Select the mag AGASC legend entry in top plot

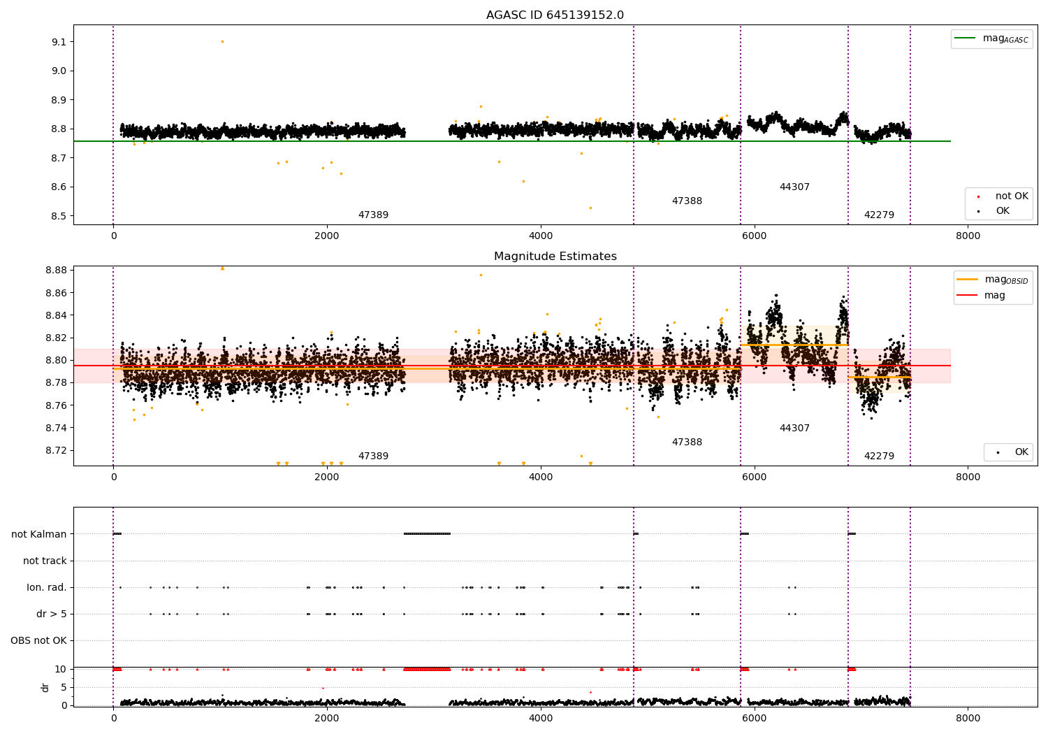click(992, 38)
